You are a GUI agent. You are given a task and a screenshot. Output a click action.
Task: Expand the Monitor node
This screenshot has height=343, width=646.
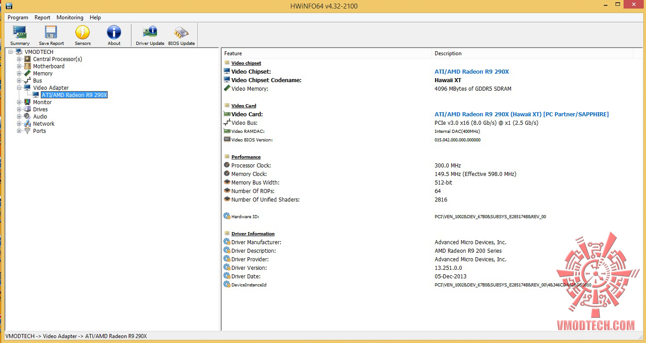click(x=19, y=102)
